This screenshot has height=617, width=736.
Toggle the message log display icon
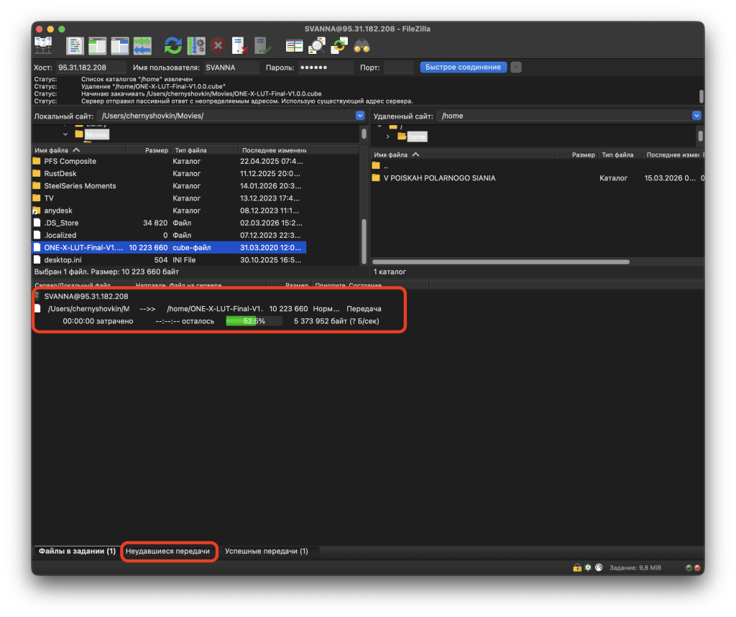click(75, 46)
